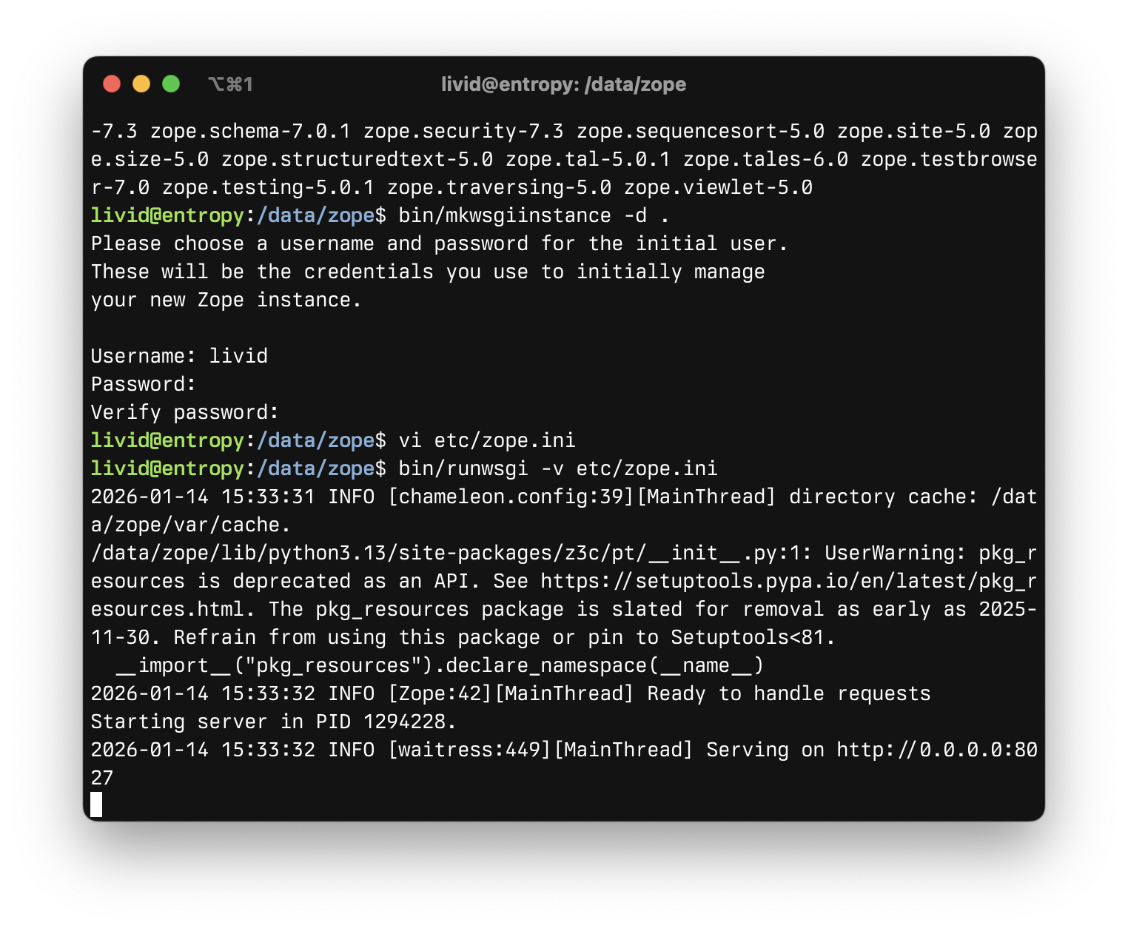The width and height of the screenshot is (1128, 931).
Task: Click the Verify password: prompt line
Action: click(184, 412)
